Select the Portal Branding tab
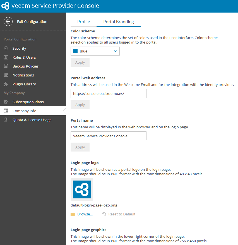Screen dimensions: 238x245 click(x=118, y=22)
